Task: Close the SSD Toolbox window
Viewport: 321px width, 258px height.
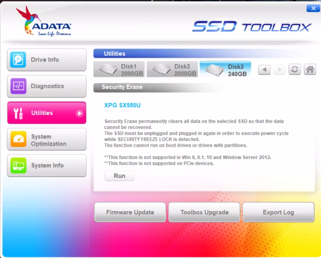Action: click(x=313, y=8)
